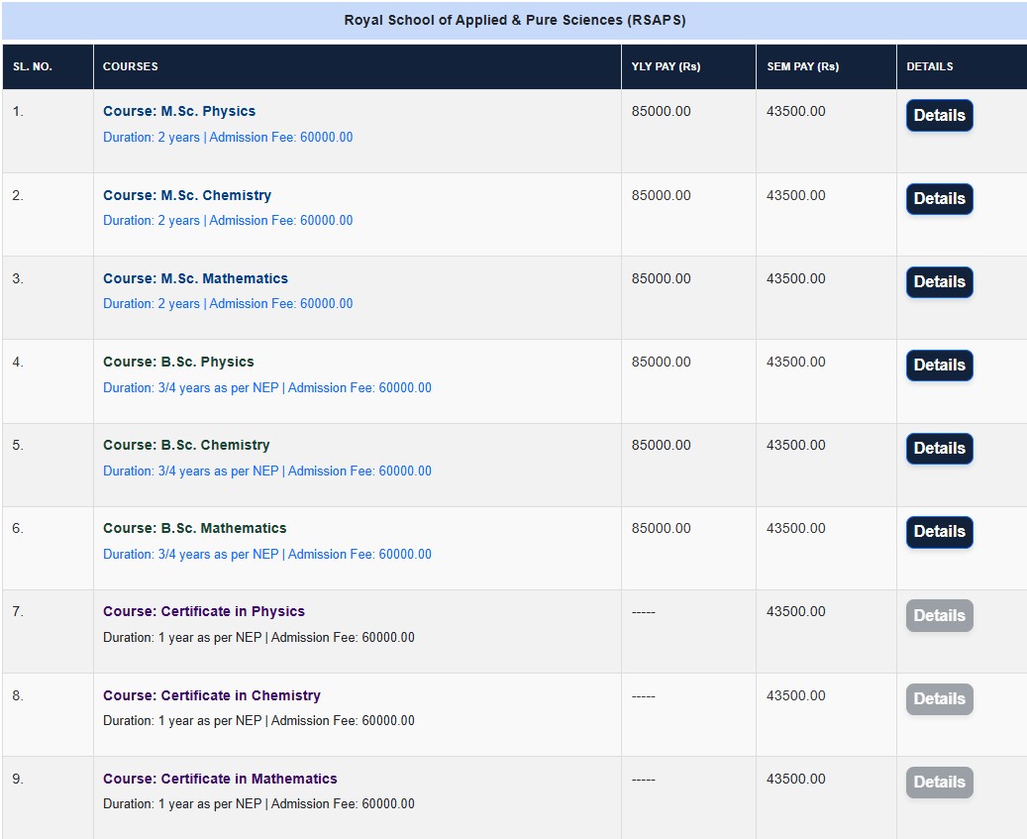Click the SEM PAY (Rs) column header
This screenshot has width=1027, height=839.
pyautogui.click(x=802, y=67)
